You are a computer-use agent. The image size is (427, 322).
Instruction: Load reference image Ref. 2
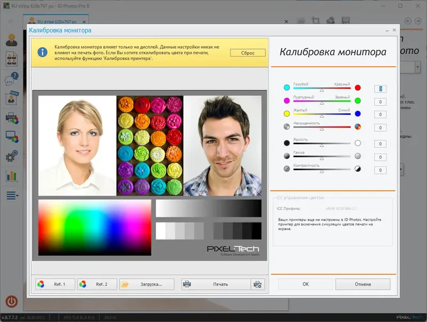point(97,284)
